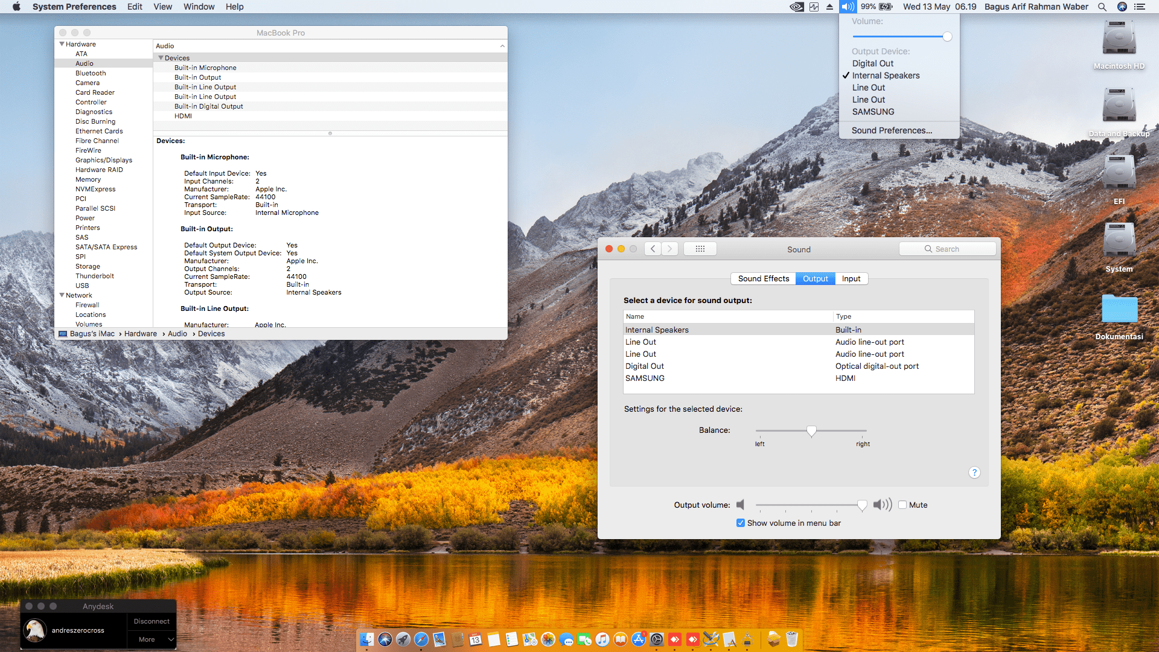Click the Balance slider thumb
Screen dimensions: 1159x652
[x=811, y=431]
